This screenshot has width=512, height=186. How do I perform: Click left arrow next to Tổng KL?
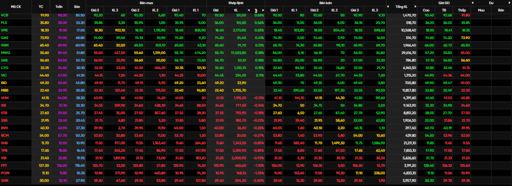click(388, 6)
